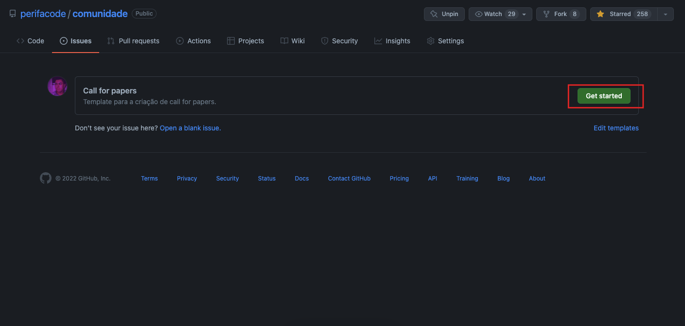
Task: Open repository Settings tab
Action: tap(445, 41)
